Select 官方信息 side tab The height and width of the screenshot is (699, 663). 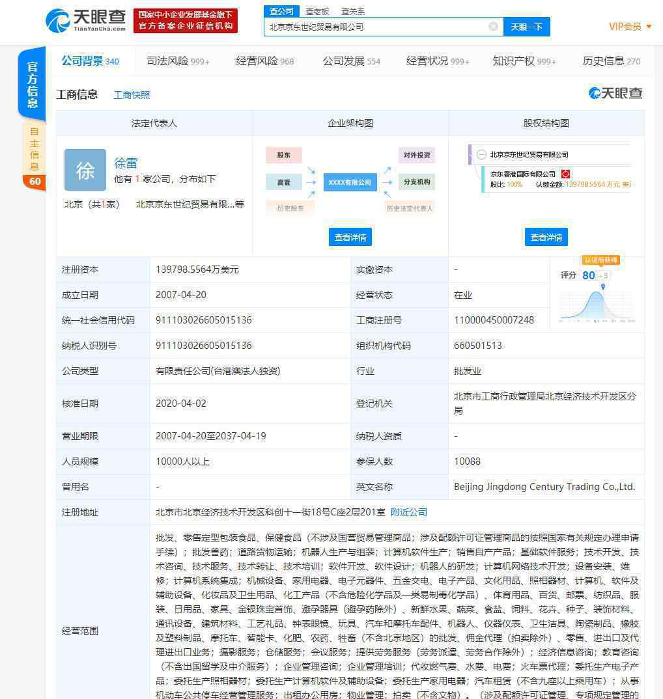click(32, 84)
